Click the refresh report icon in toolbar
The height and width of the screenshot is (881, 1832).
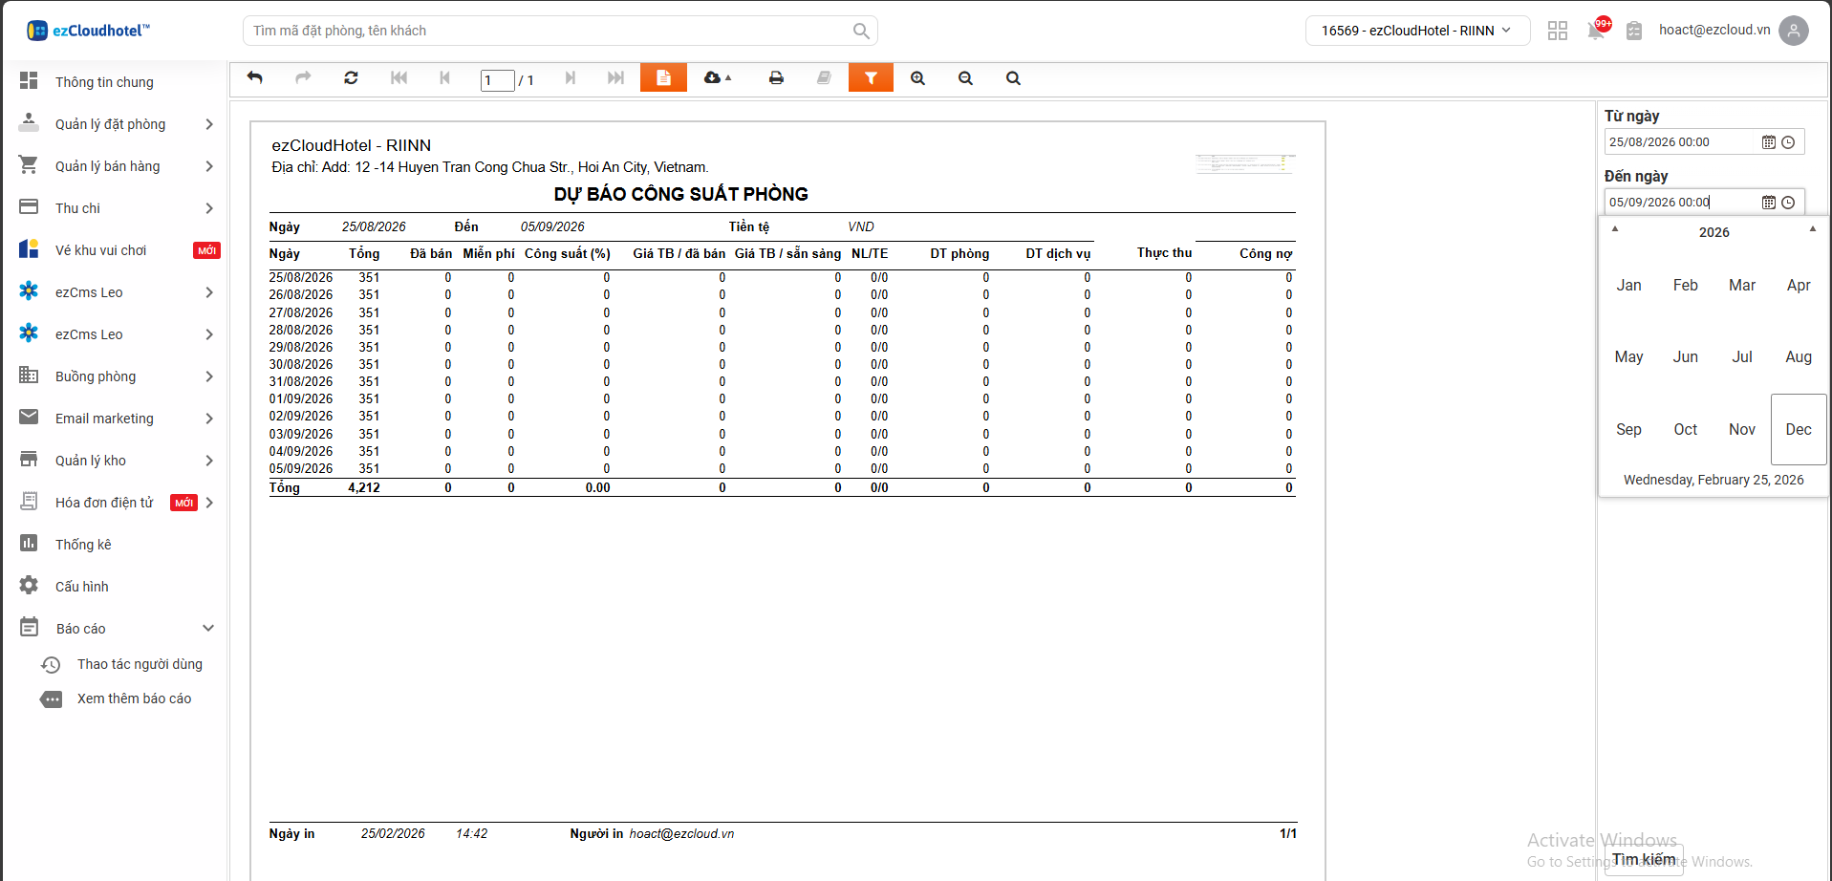(x=351, y=78)
